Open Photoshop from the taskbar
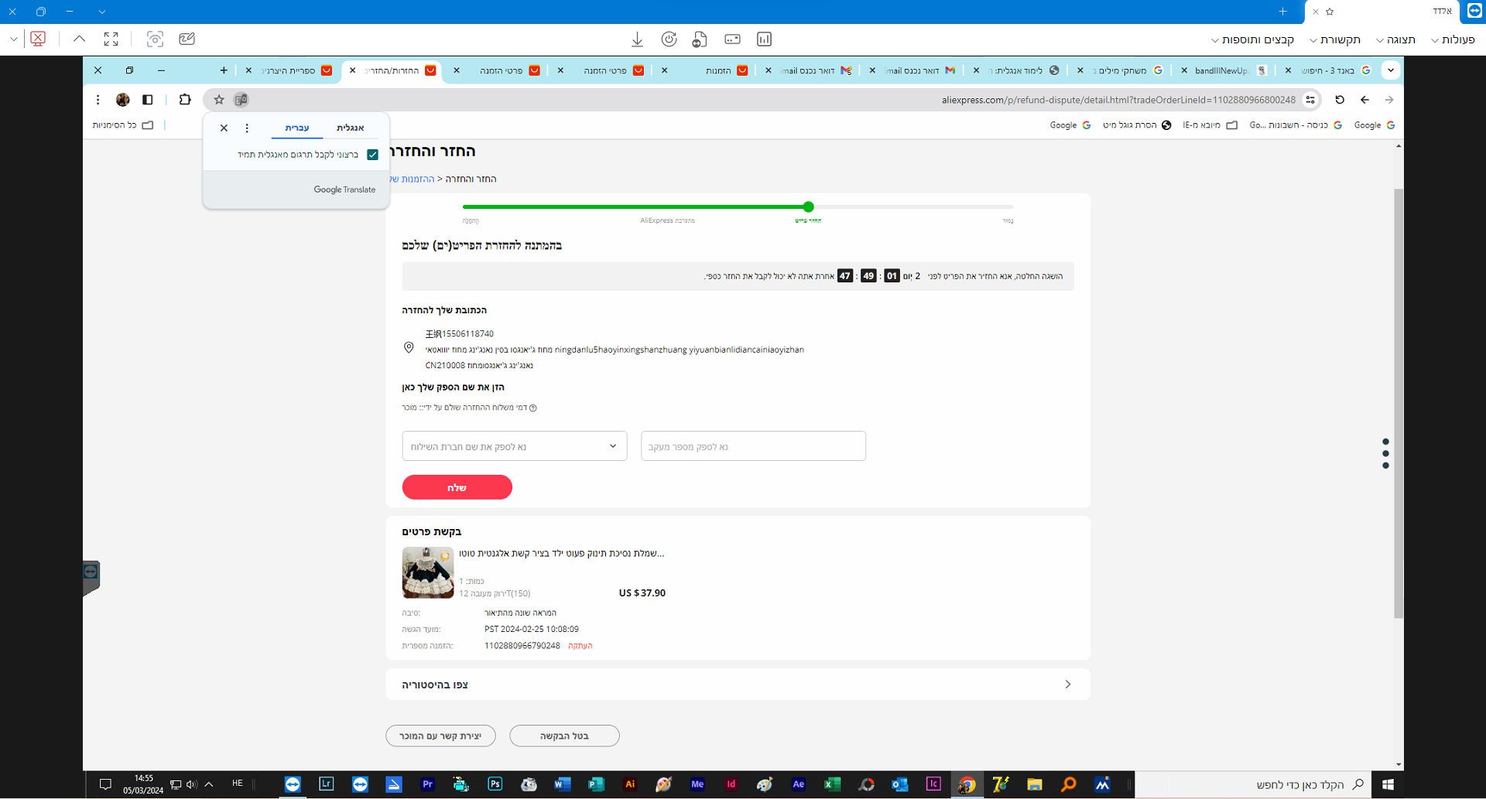1486x799 pixels. pos(495,784)
